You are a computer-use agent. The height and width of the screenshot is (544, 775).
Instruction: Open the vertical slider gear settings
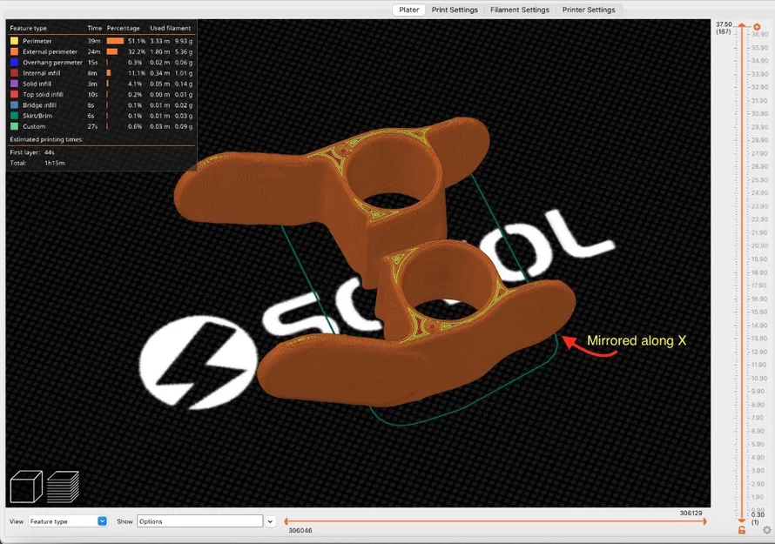[x=767, y=530]
